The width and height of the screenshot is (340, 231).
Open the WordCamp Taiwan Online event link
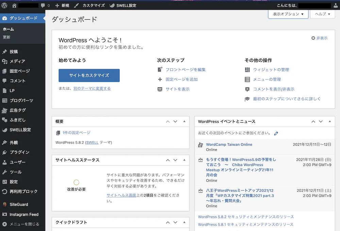pos(229,144)
